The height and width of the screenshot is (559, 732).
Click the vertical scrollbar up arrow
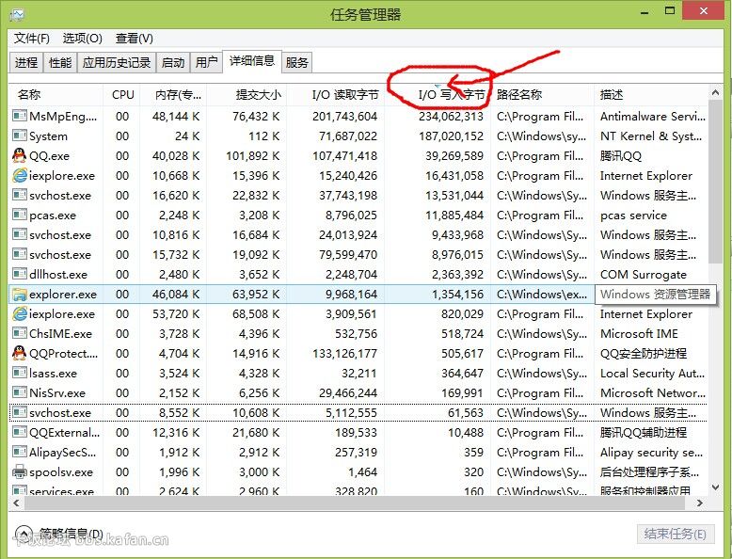point(715,92)
